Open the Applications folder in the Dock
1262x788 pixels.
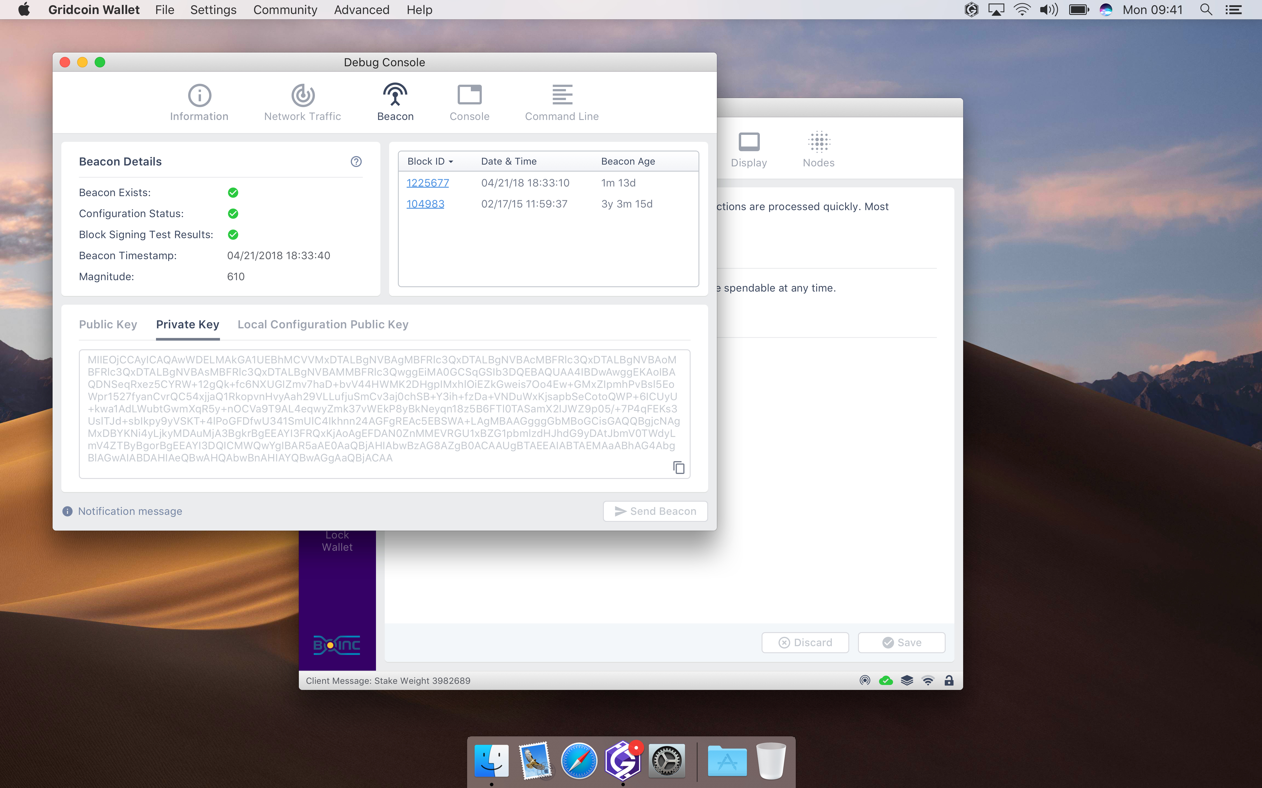click(x=727, y=760)
